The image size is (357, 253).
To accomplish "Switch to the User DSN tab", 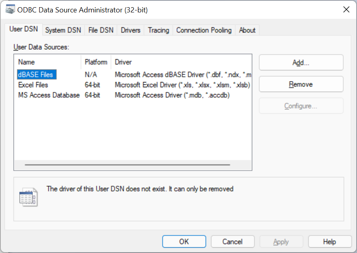I will pos(24,29).
